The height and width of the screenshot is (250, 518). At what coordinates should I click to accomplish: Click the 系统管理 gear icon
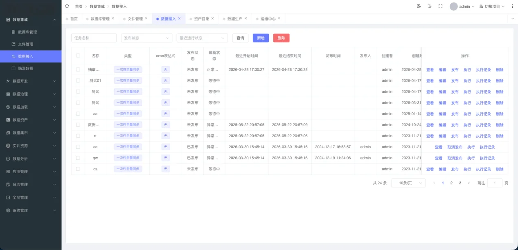(8, 210)
